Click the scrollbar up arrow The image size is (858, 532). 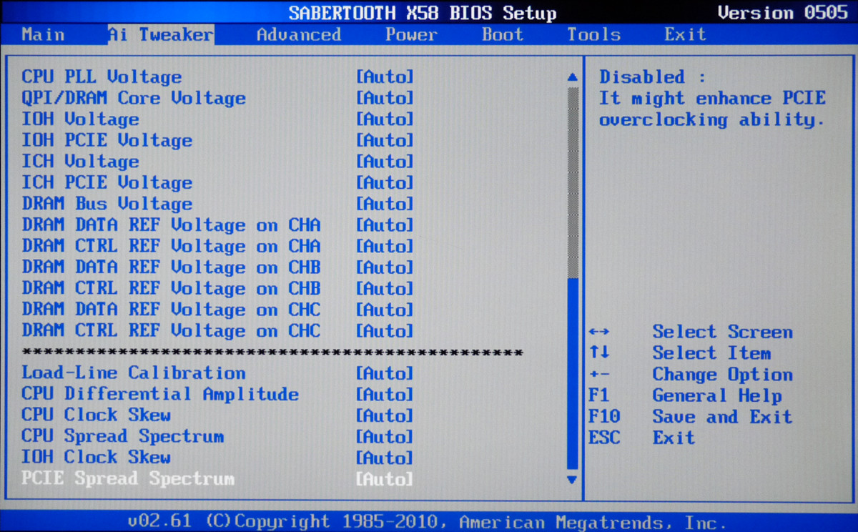click(x=571, y=77)
